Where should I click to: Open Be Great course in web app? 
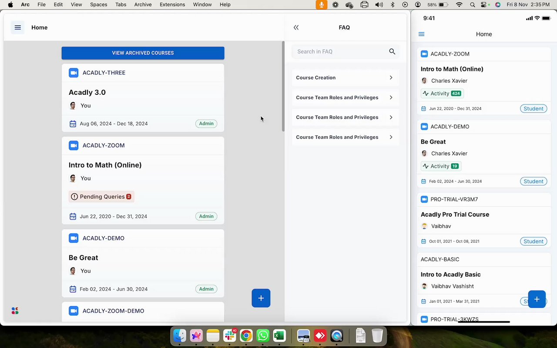[x=84, y=258]
